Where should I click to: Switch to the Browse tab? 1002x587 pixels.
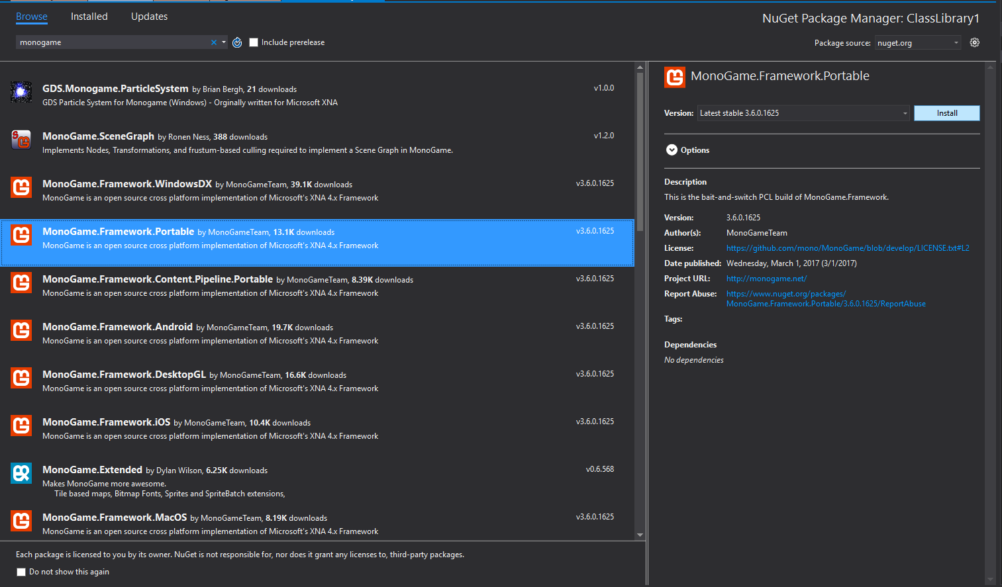coord(32,17)
